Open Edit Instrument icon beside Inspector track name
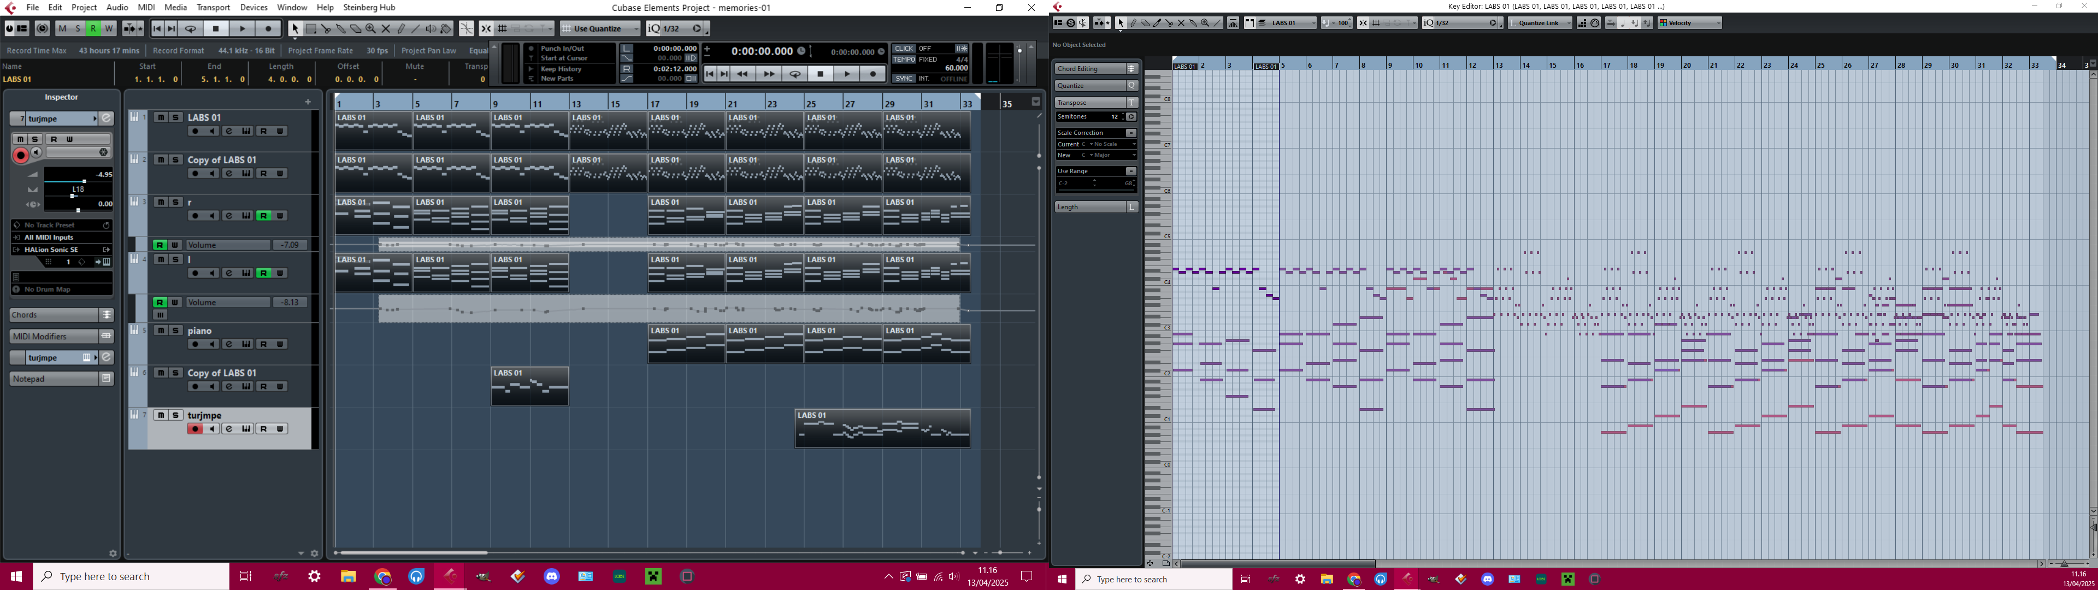The height and width of the screenshot is (590, 2098). (107, 119)
